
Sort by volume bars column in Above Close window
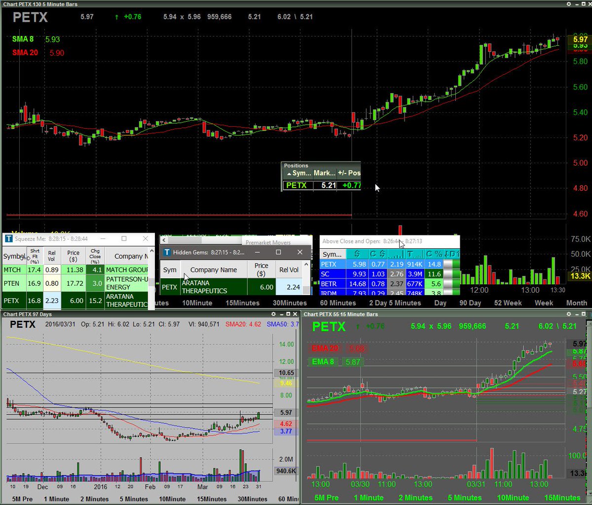point(396,254)
